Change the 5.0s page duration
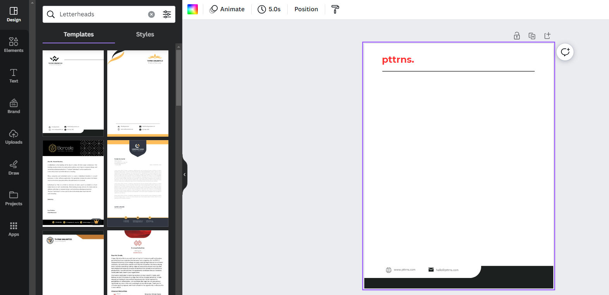Viewport: 609px width, 295px height. tap(269, 9)
